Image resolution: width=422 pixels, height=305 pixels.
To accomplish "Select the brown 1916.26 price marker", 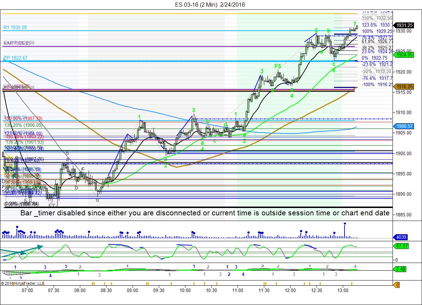I will click(404, 86).
